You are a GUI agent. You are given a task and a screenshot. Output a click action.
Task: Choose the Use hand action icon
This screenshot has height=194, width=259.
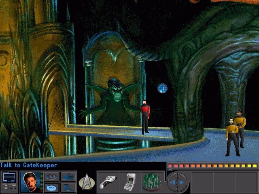click(x=68, y=177)
